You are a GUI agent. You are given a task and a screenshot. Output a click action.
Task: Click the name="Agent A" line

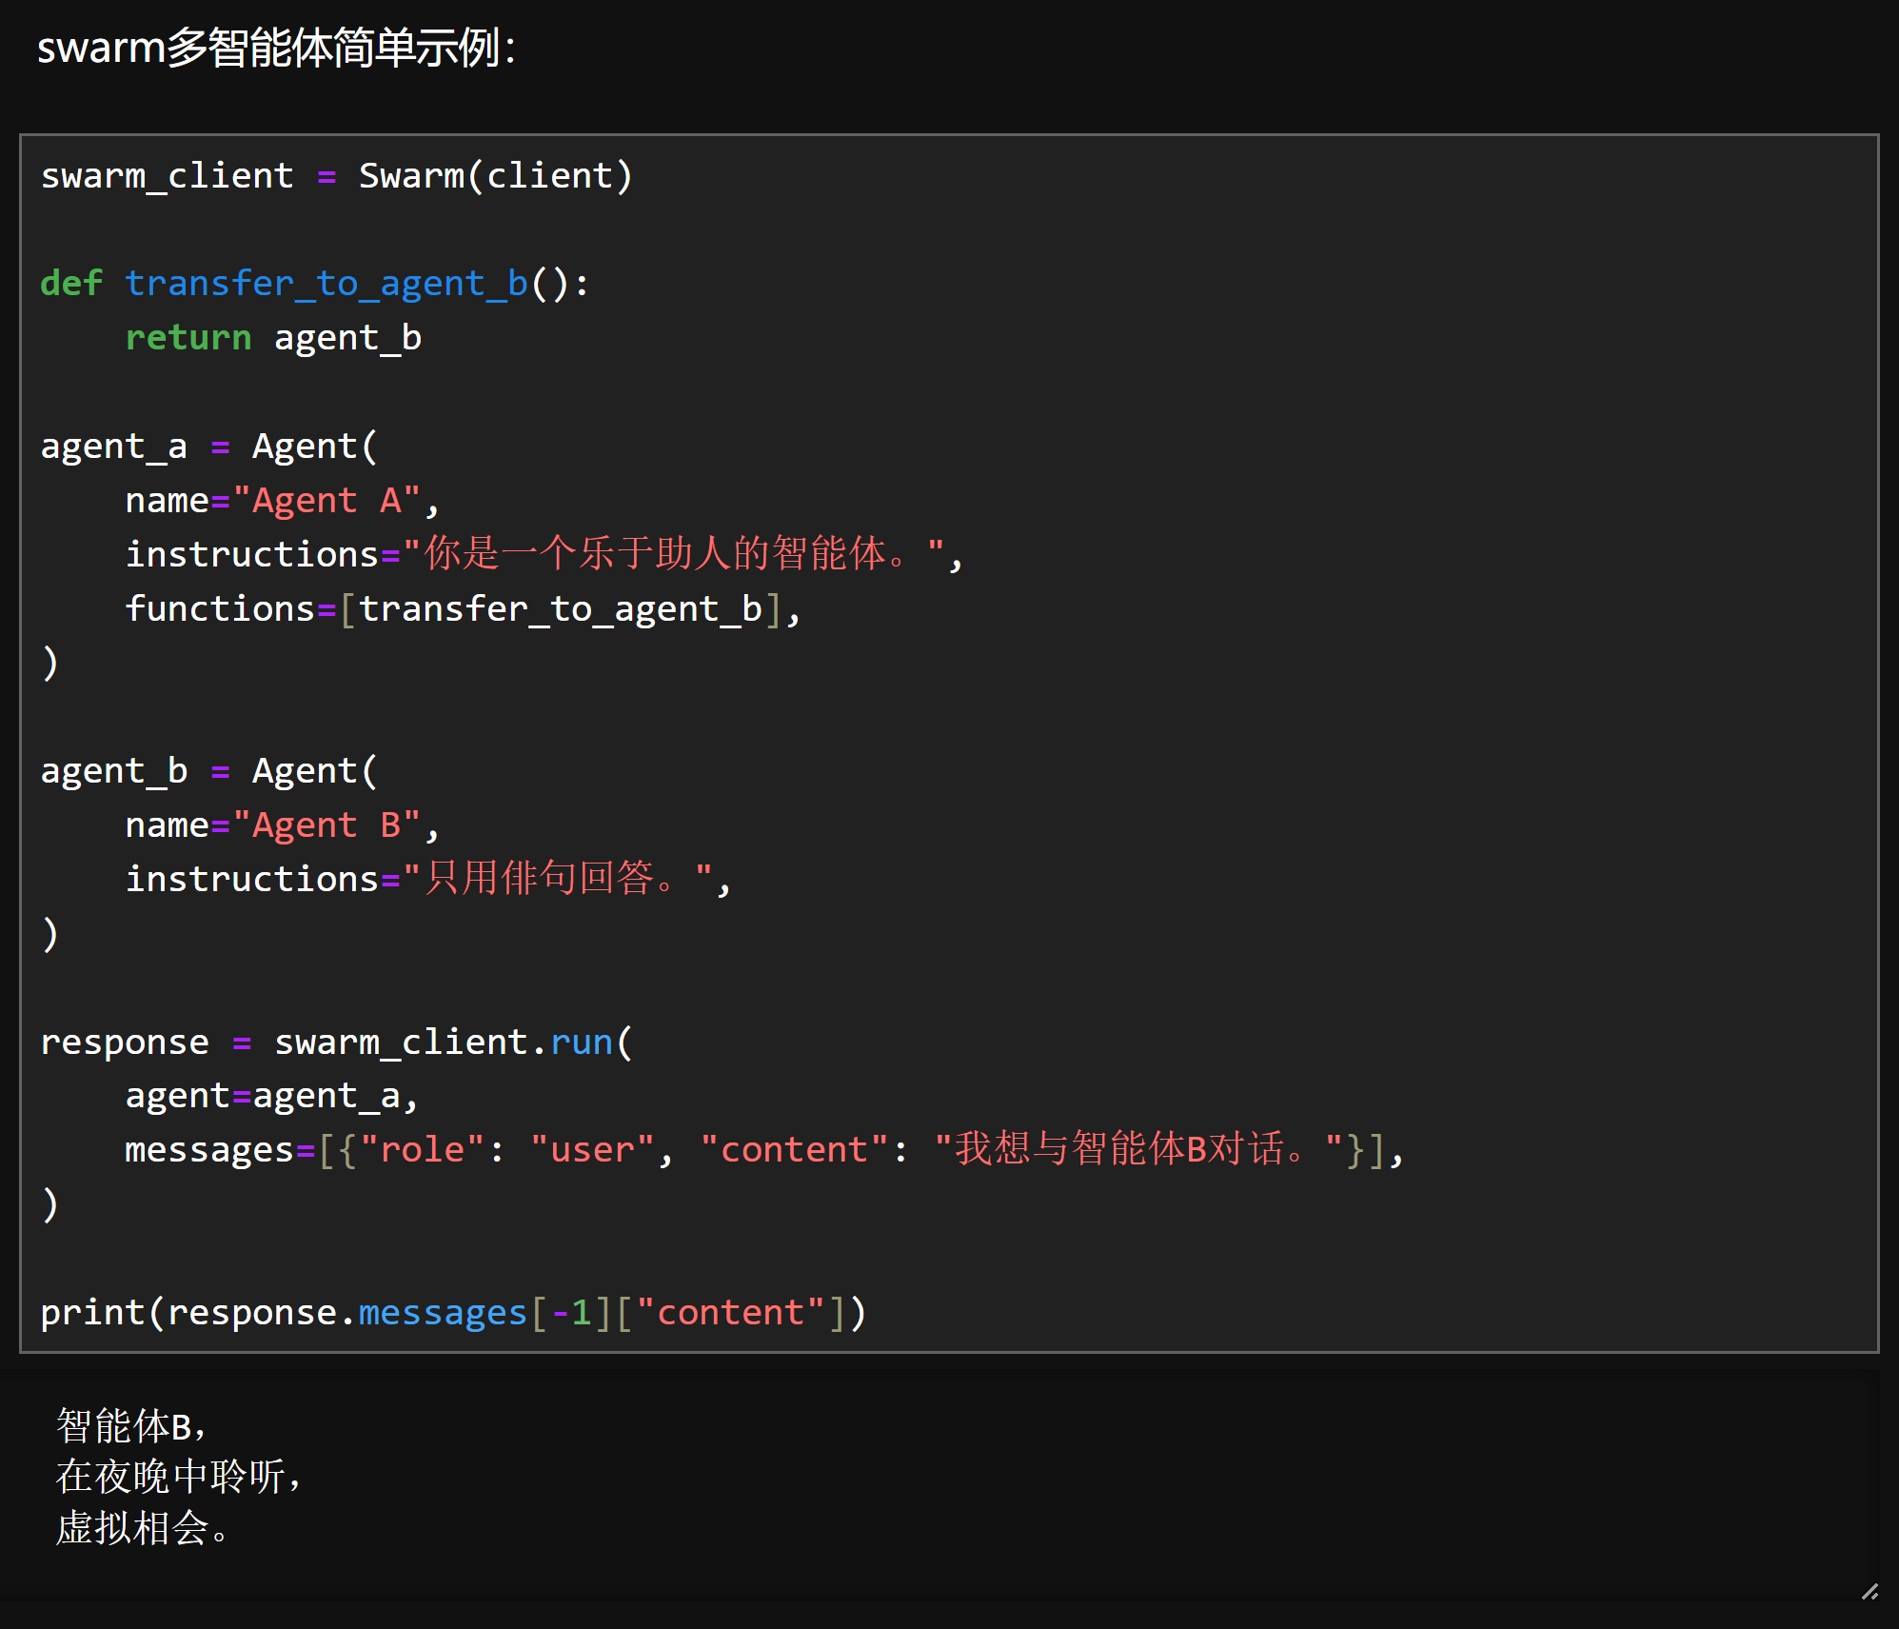[x=283, y=501]
